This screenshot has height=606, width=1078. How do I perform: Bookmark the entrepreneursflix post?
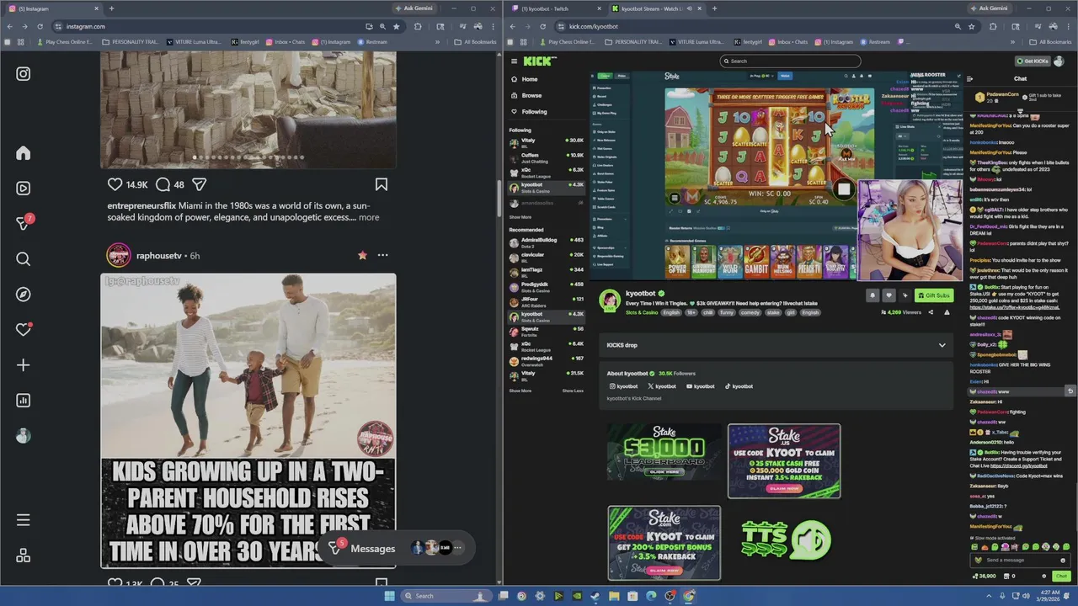click(381, 184)
